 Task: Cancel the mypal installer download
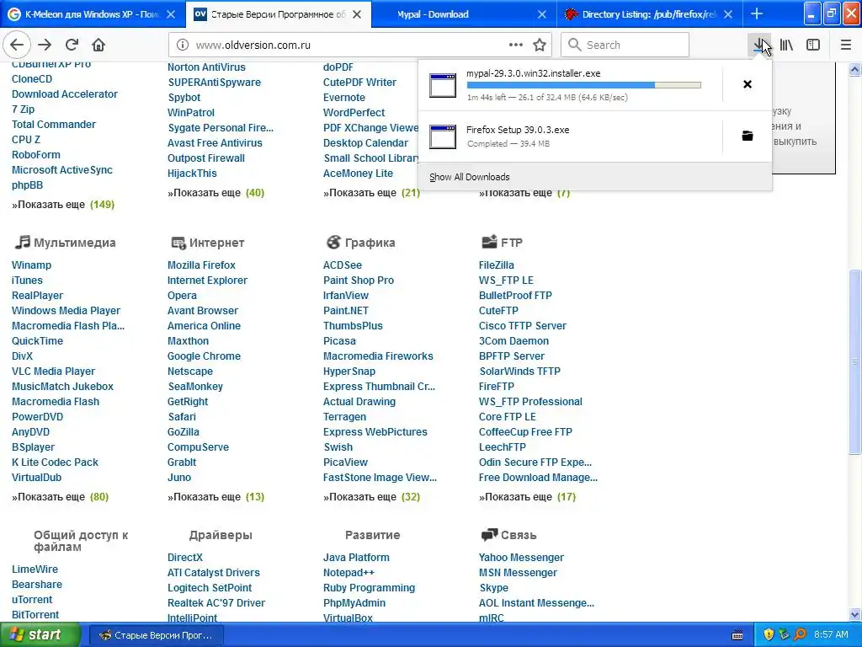(x=748, y=84)
